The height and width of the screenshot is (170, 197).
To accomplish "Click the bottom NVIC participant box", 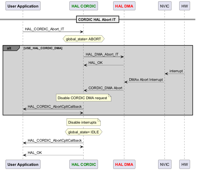I will coord(165,164).
